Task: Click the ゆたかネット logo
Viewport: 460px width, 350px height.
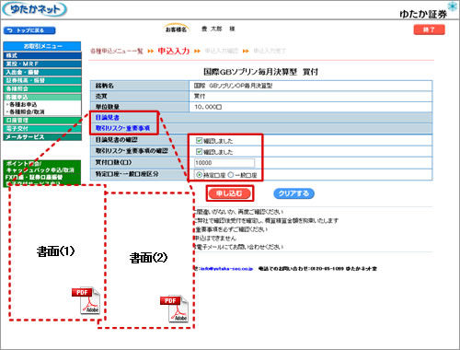Action: pyautogui.click(x=34, y=9)
